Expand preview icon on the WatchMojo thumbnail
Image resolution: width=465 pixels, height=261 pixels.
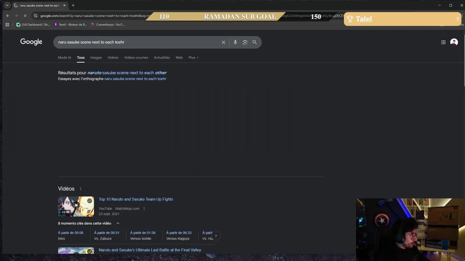point(89,201)
